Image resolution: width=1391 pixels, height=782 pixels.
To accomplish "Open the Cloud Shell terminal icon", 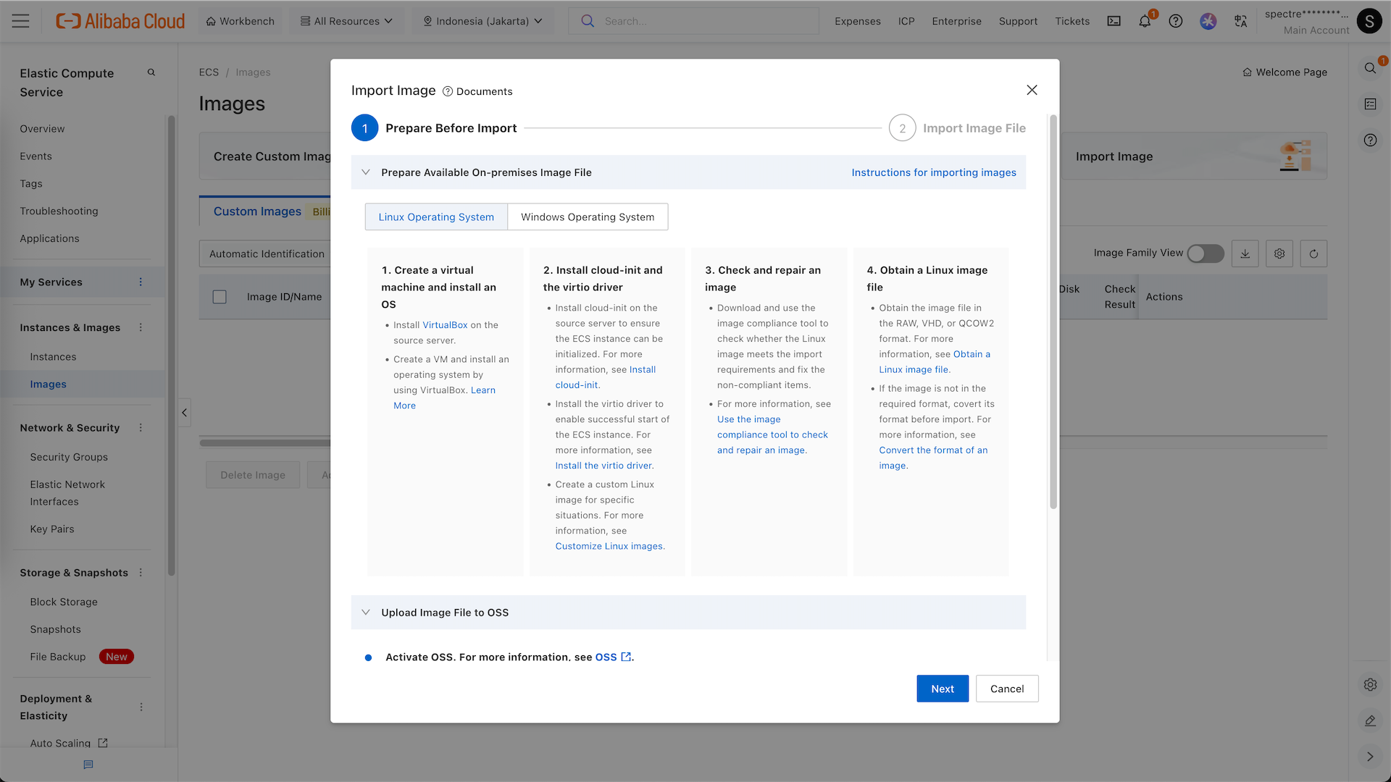I will click(x=1114, y=21).
